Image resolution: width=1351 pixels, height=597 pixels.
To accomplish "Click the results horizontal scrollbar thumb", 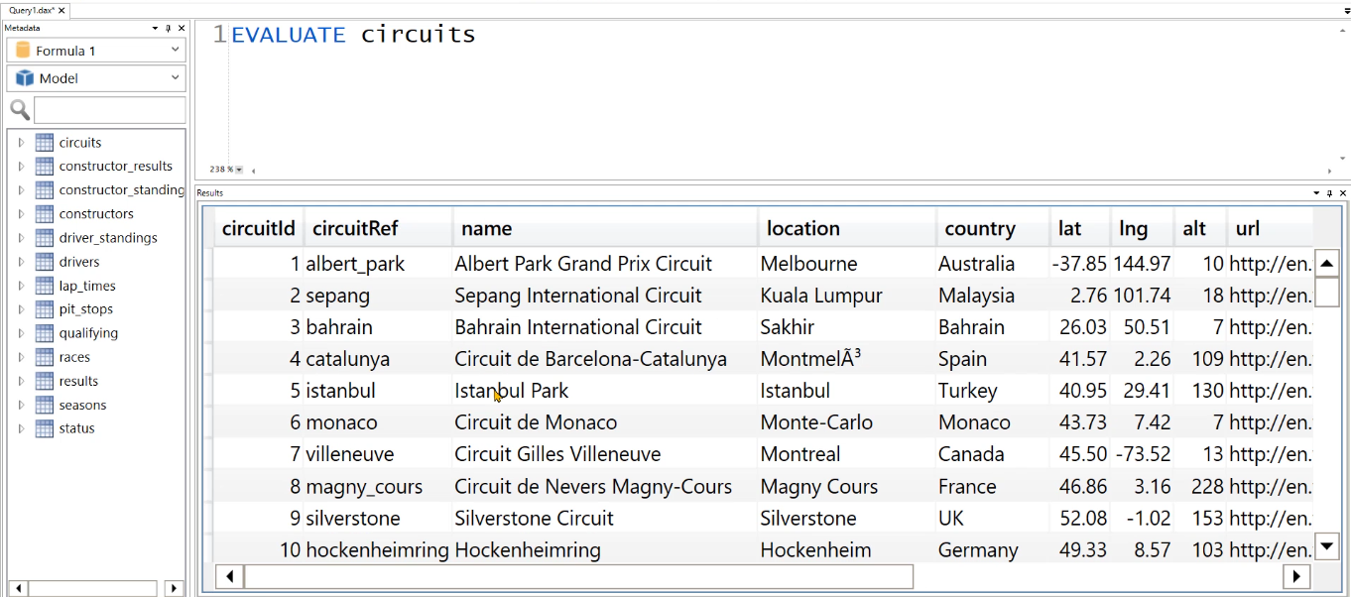I will coord(579,576).
